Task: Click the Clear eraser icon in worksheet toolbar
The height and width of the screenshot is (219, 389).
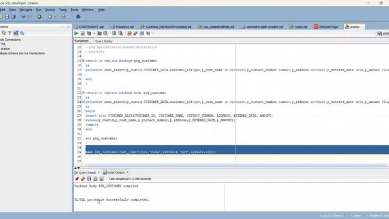Action: coord(136,33)
